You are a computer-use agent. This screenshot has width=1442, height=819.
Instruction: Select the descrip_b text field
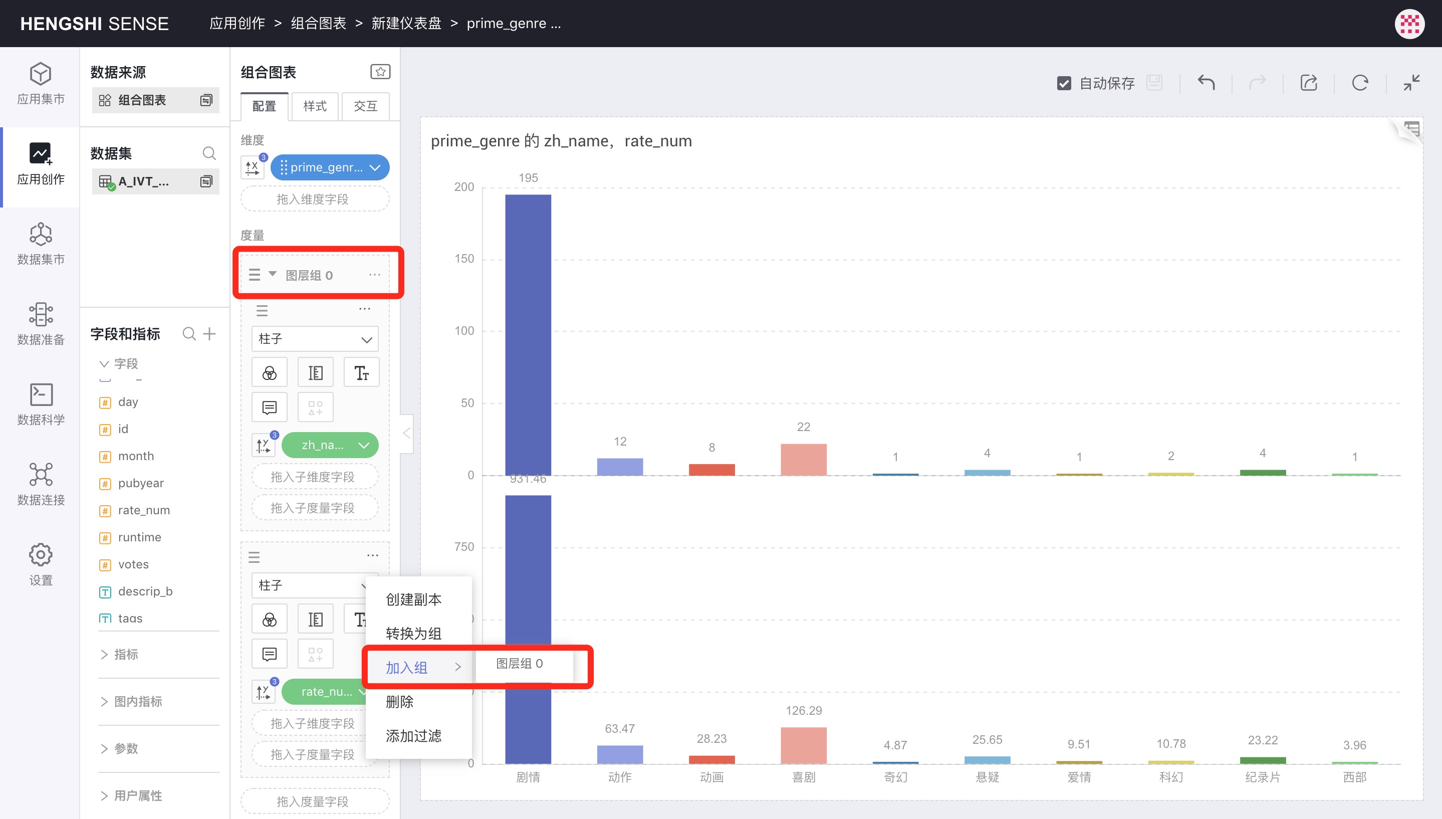click(x=145, y=591)
